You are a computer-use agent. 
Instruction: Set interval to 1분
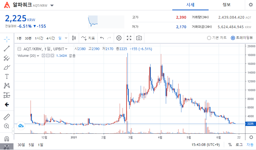pos(19,38)
